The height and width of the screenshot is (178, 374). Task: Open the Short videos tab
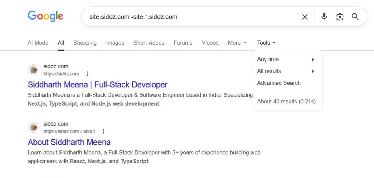(x=149, y=43)
